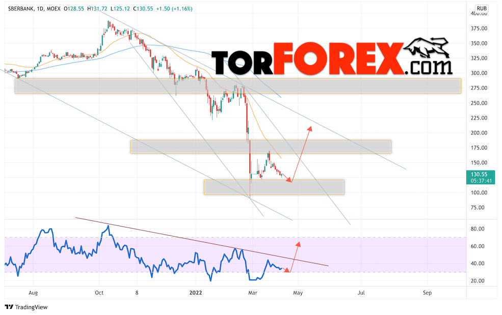Select the close value C130.55
The height and width of the screenshot is (315, 502).
143,9
